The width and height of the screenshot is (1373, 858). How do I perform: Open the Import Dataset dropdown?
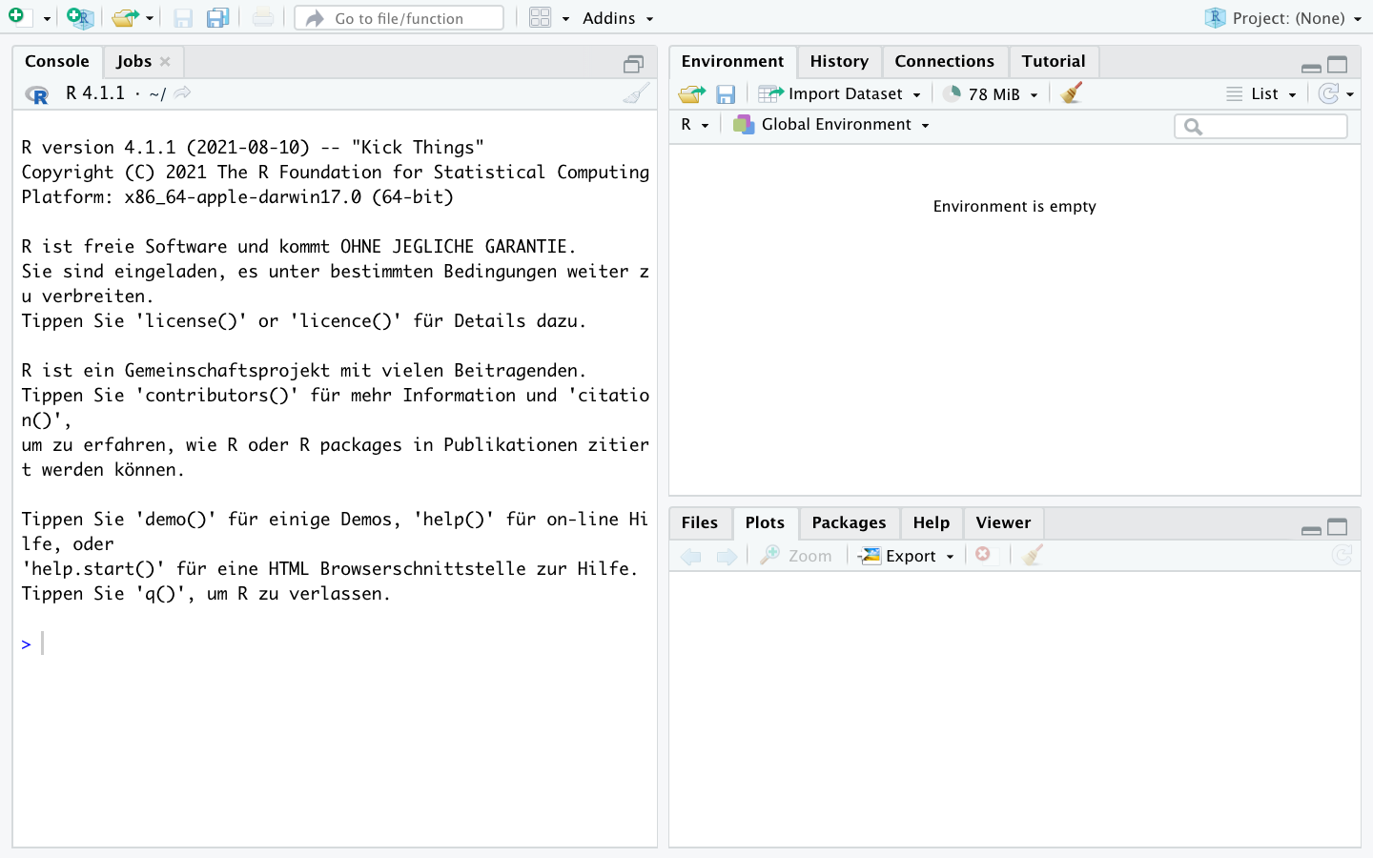tap(839, 93)
